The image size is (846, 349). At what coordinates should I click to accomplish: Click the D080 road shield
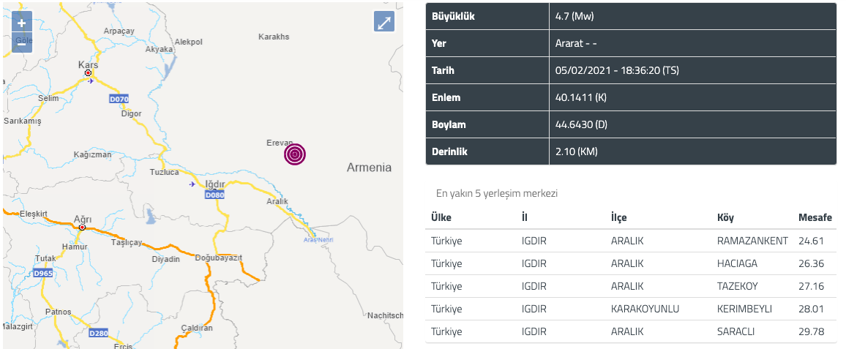tap(214, 195)
